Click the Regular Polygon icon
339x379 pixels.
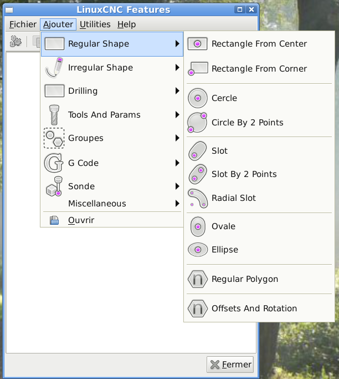198,279
